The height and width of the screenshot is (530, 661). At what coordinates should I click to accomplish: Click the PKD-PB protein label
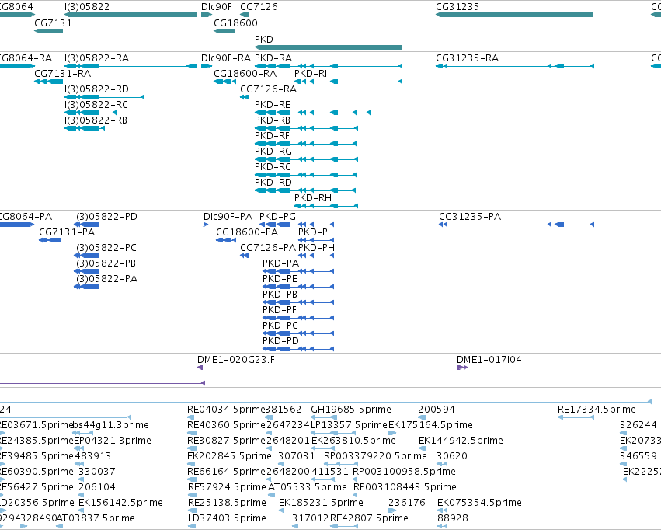280,295
